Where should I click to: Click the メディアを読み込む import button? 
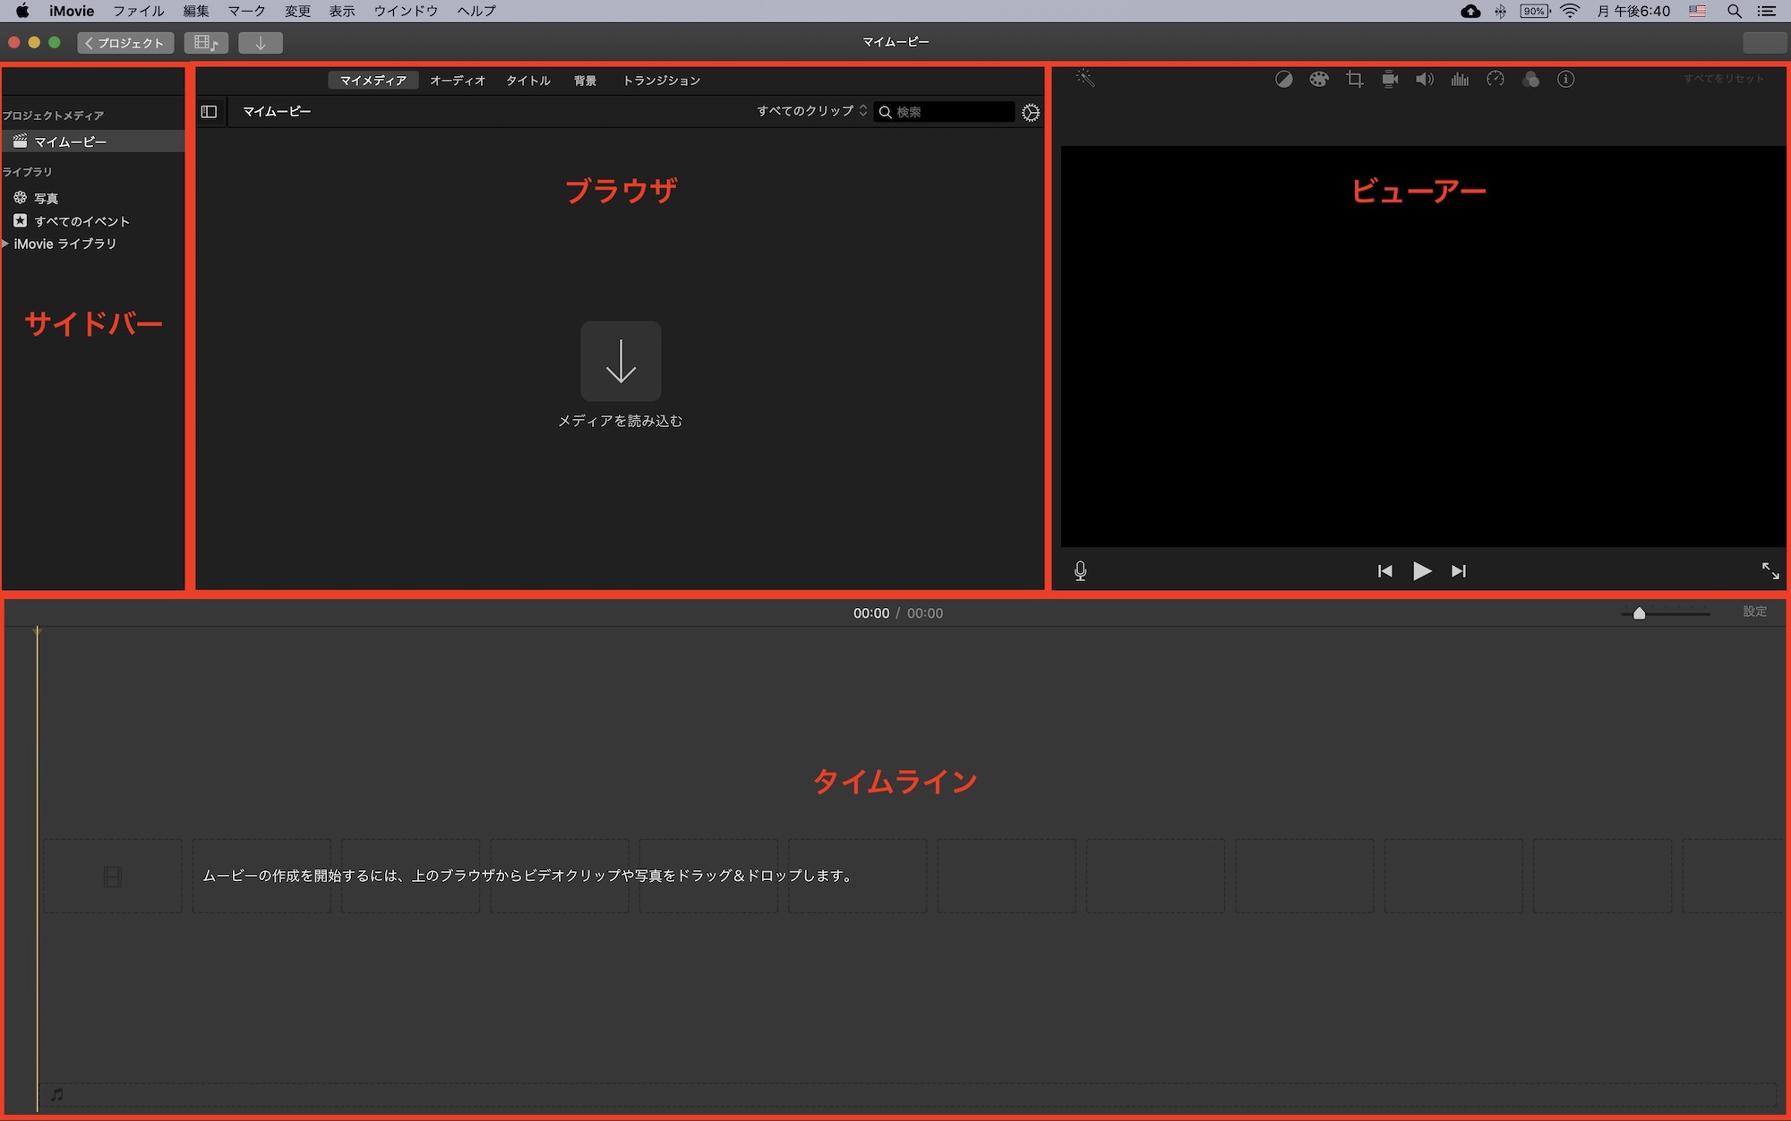point(621,362)
